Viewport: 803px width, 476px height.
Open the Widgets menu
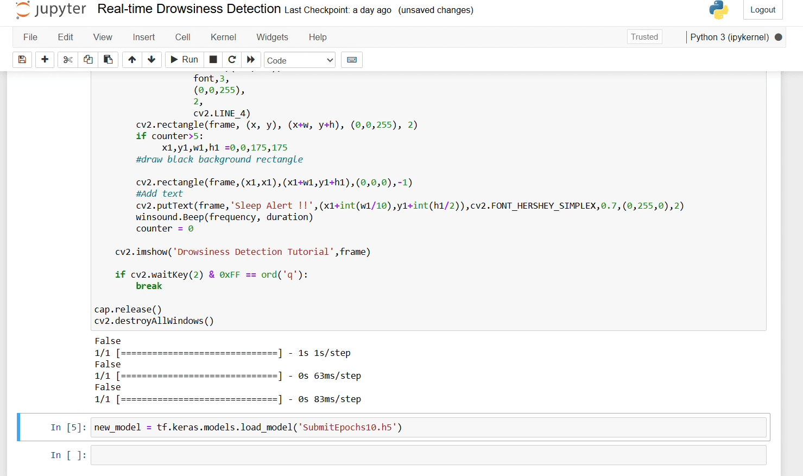(x=272, y=37)
